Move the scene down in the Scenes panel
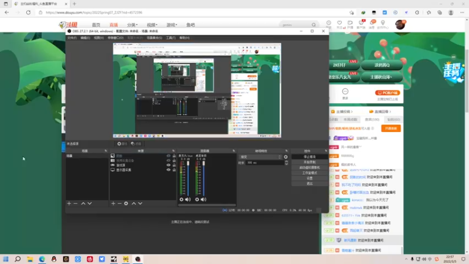This screenshot has height=264, width=469. pyautogui.click(x=90, y=204)
